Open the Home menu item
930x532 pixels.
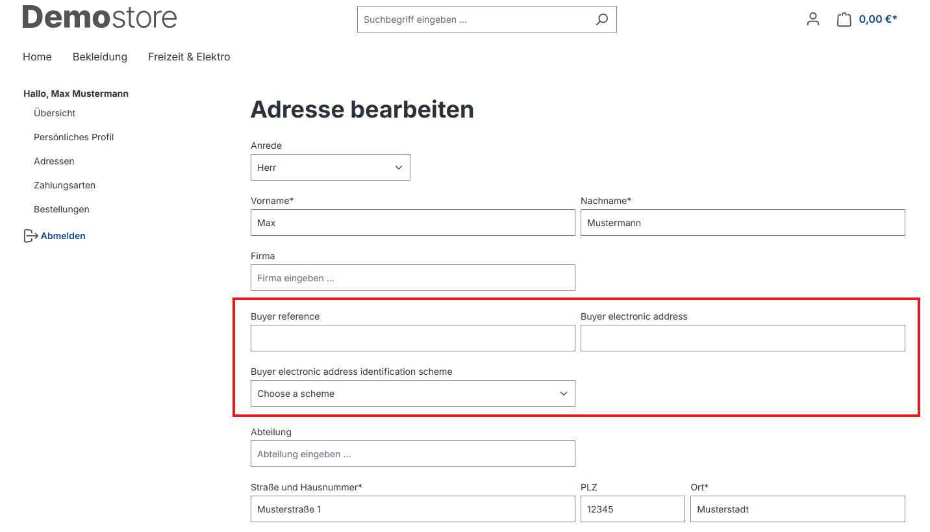(x=37, y=57)
